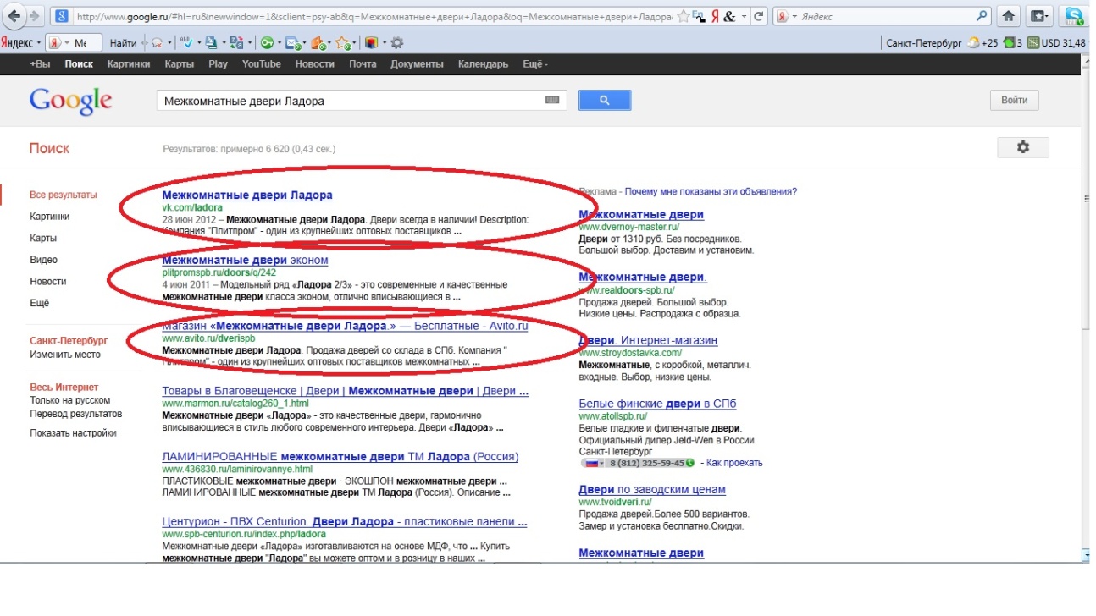Image resolution: width=1096 pixels, height=616 pixels.
Task: Open Белые финские двери в СПб ad
Action: click(x=657, y=404)
